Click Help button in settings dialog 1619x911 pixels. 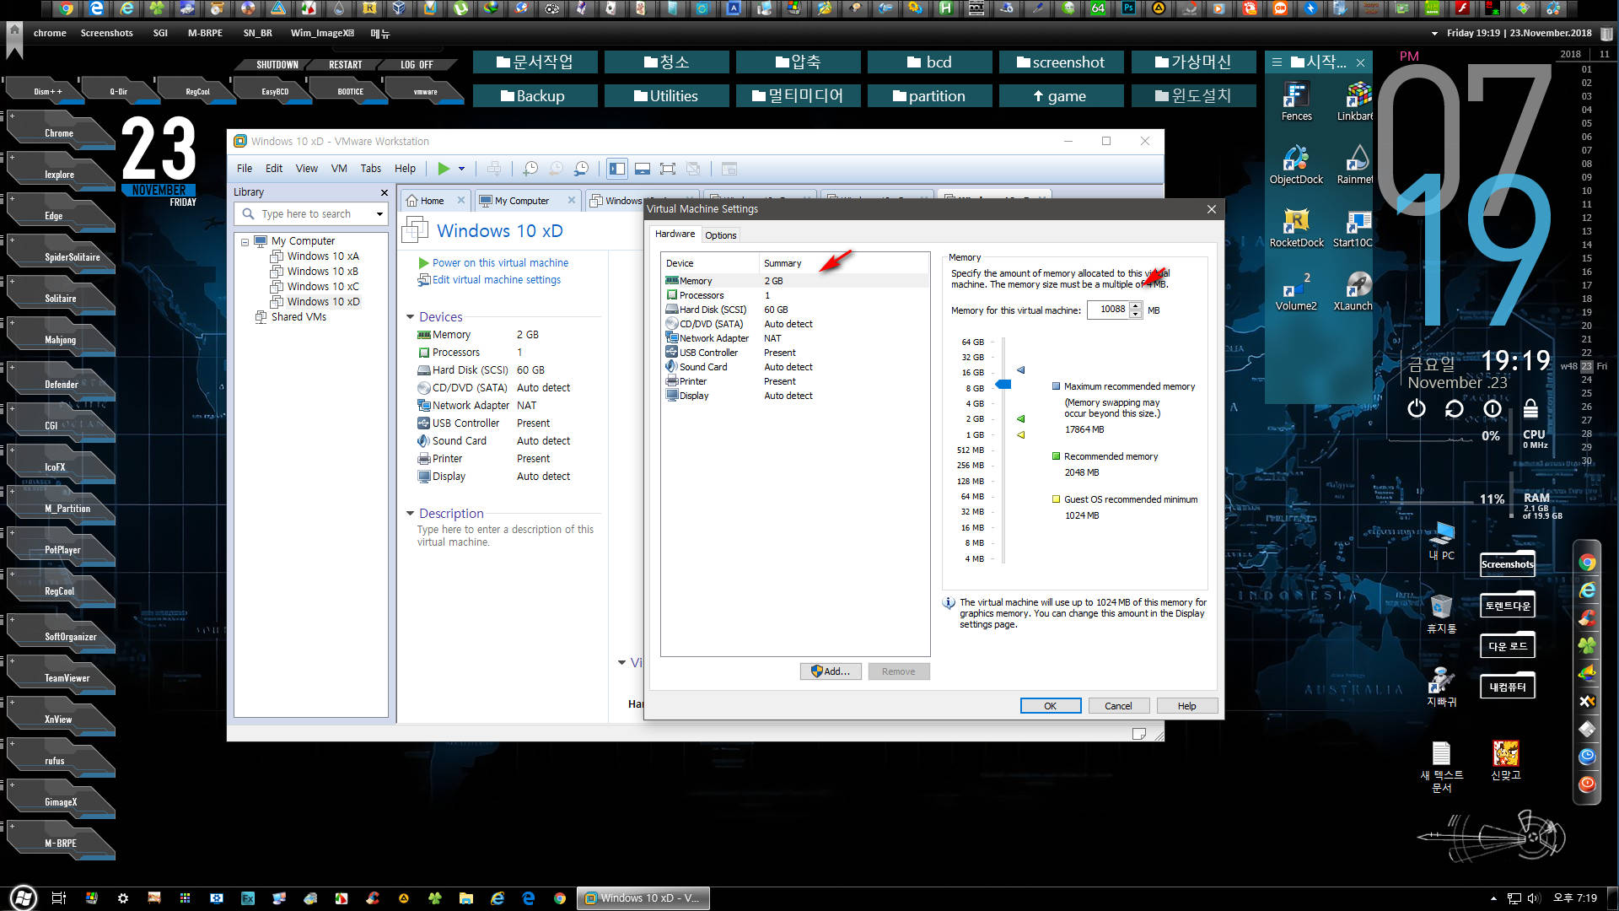click(x=1186, y=706)
